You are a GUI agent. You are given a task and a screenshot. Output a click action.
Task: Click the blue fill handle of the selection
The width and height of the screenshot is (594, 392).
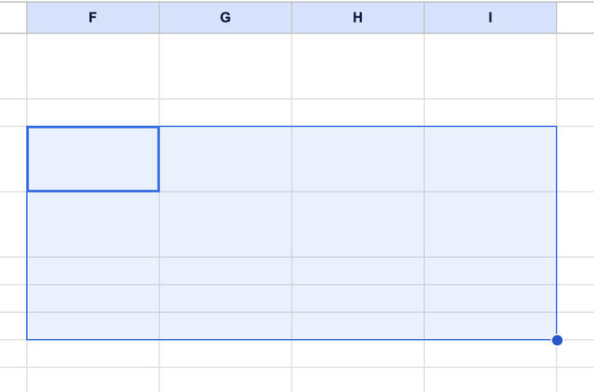[x=557, y=340]
